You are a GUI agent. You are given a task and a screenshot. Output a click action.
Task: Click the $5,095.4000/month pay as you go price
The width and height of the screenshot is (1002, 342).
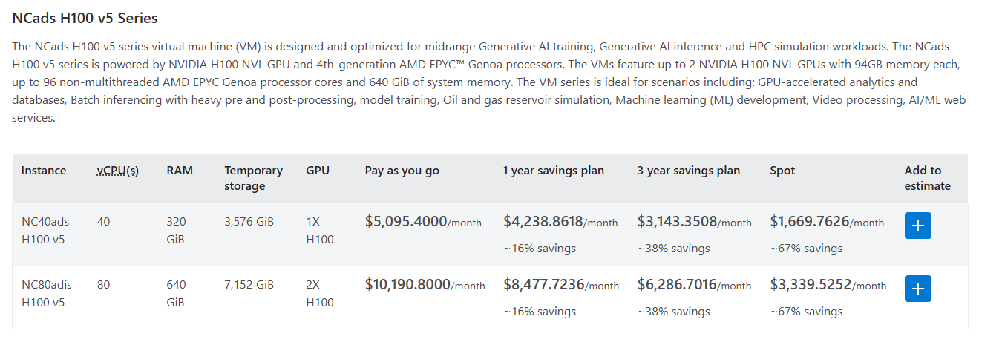tap(423, 222)
